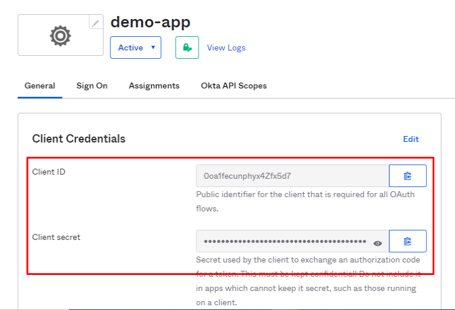Copy the Client secret to clipboard
The image size is (455, 310).
[x=408, y=241]
